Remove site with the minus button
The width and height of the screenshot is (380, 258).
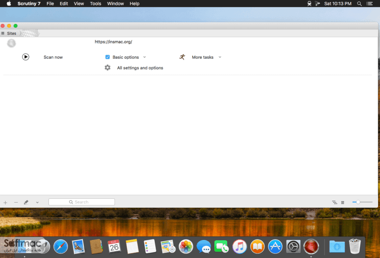point(16,202)
